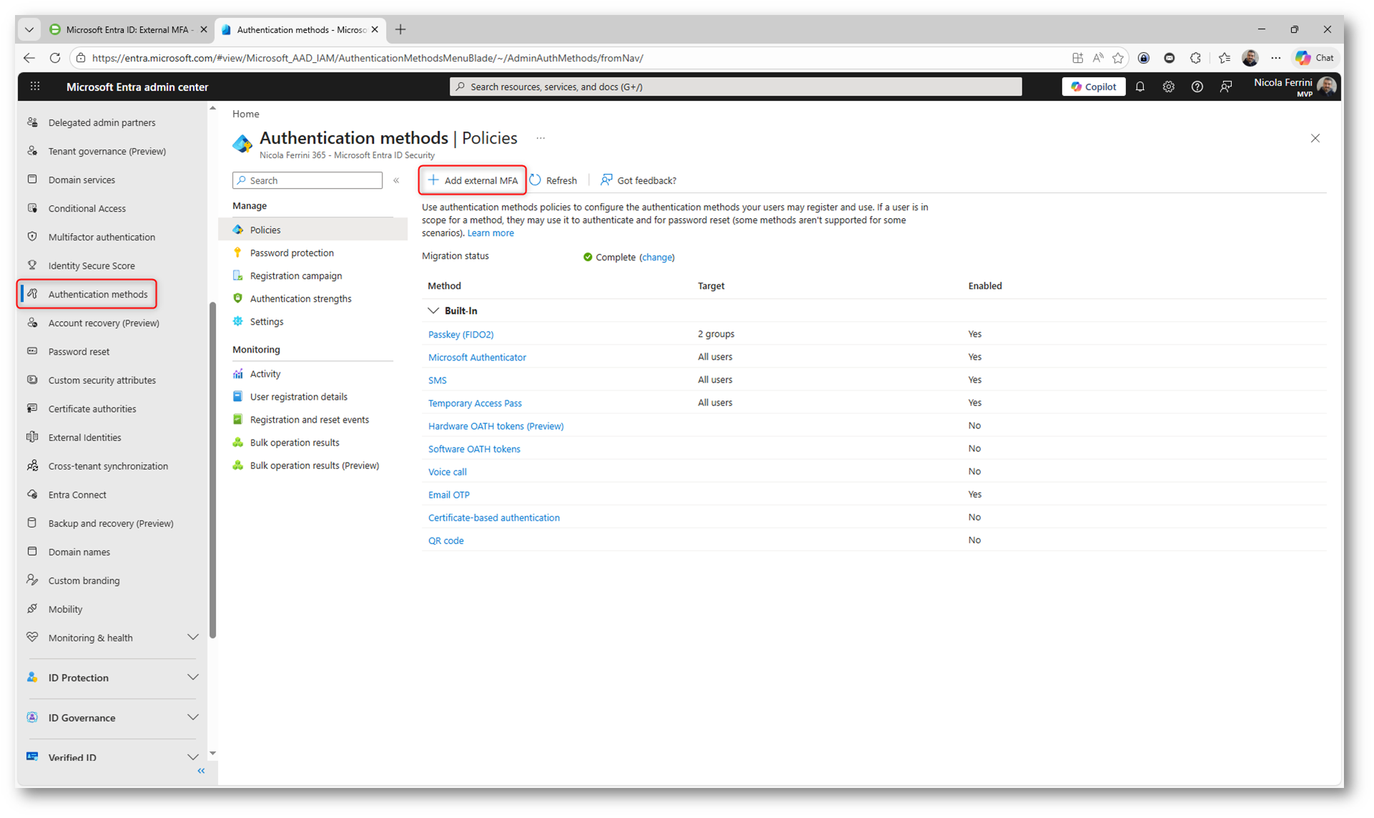
Task: Click Add external MFA button
Action: pos(473,180)
